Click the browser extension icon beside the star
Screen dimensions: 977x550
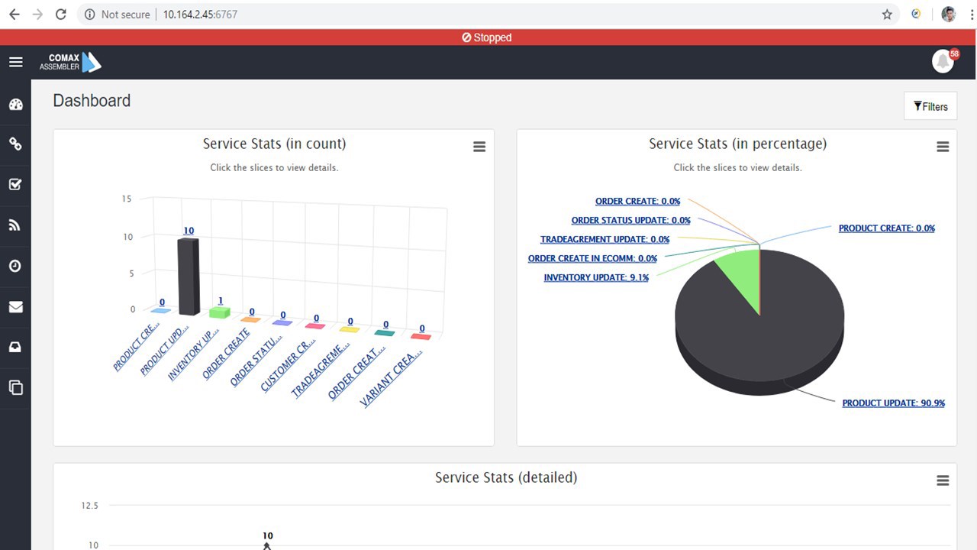click(916, 14)
